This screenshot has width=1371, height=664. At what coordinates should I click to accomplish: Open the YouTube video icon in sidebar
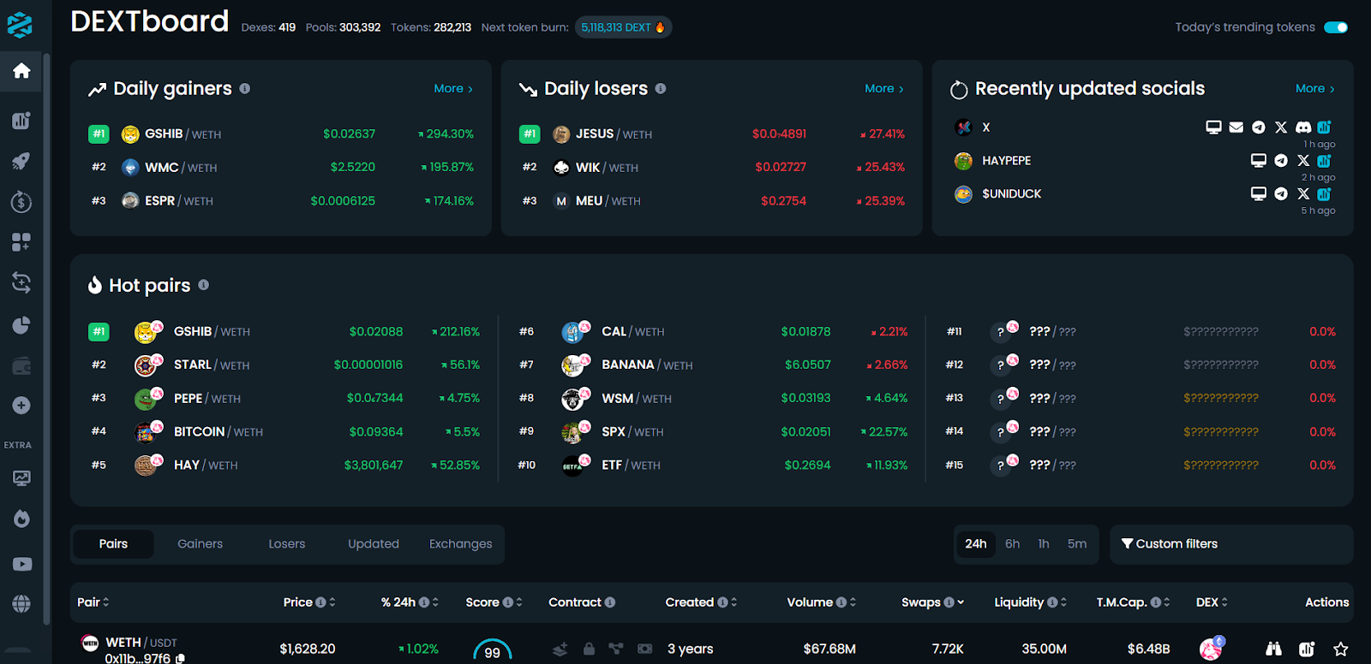tap(21, 564)
